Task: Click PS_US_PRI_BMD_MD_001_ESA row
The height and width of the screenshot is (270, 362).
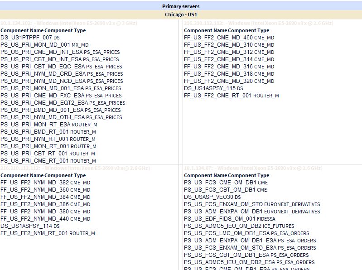Action: click(61, 110)
